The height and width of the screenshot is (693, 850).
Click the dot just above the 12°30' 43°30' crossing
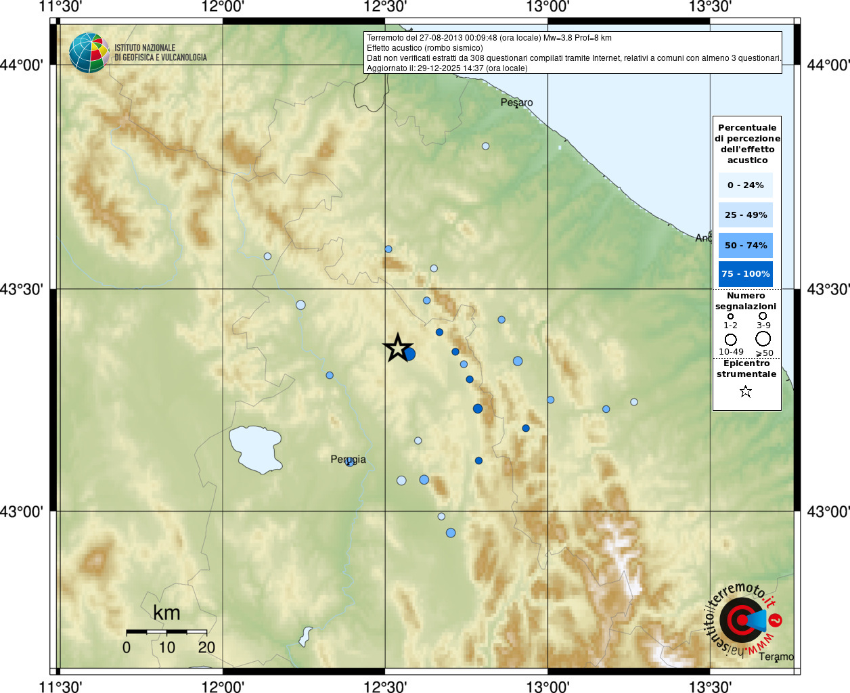(388, 249)
